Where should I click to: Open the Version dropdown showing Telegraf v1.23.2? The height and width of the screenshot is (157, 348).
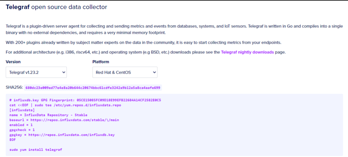tap(36, 72)
